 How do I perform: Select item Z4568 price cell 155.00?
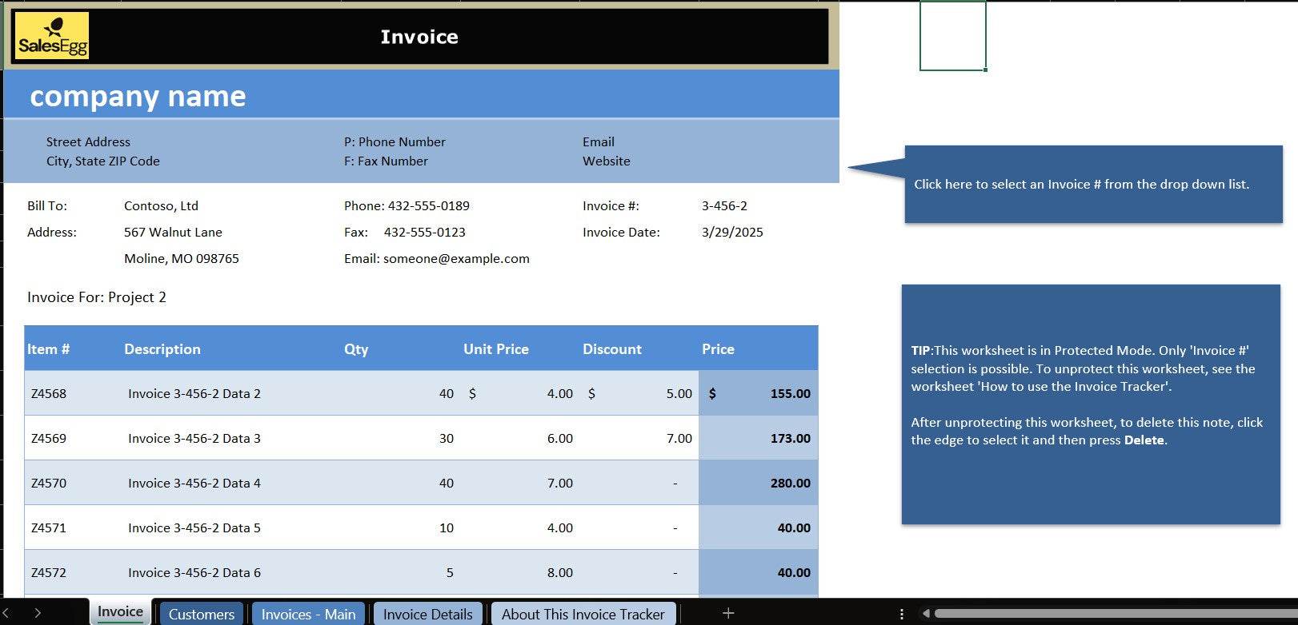tap(758, 393)
